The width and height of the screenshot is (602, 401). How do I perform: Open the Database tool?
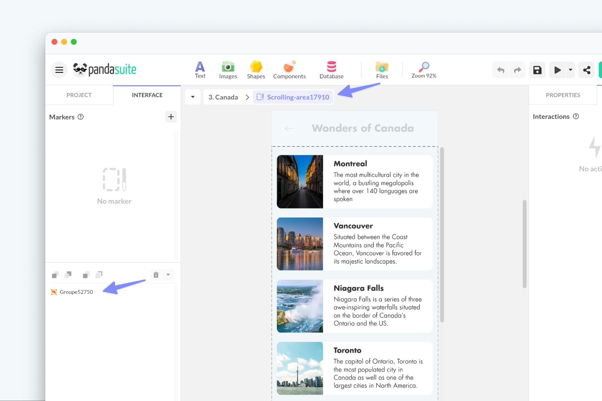(x=331, y=69)
